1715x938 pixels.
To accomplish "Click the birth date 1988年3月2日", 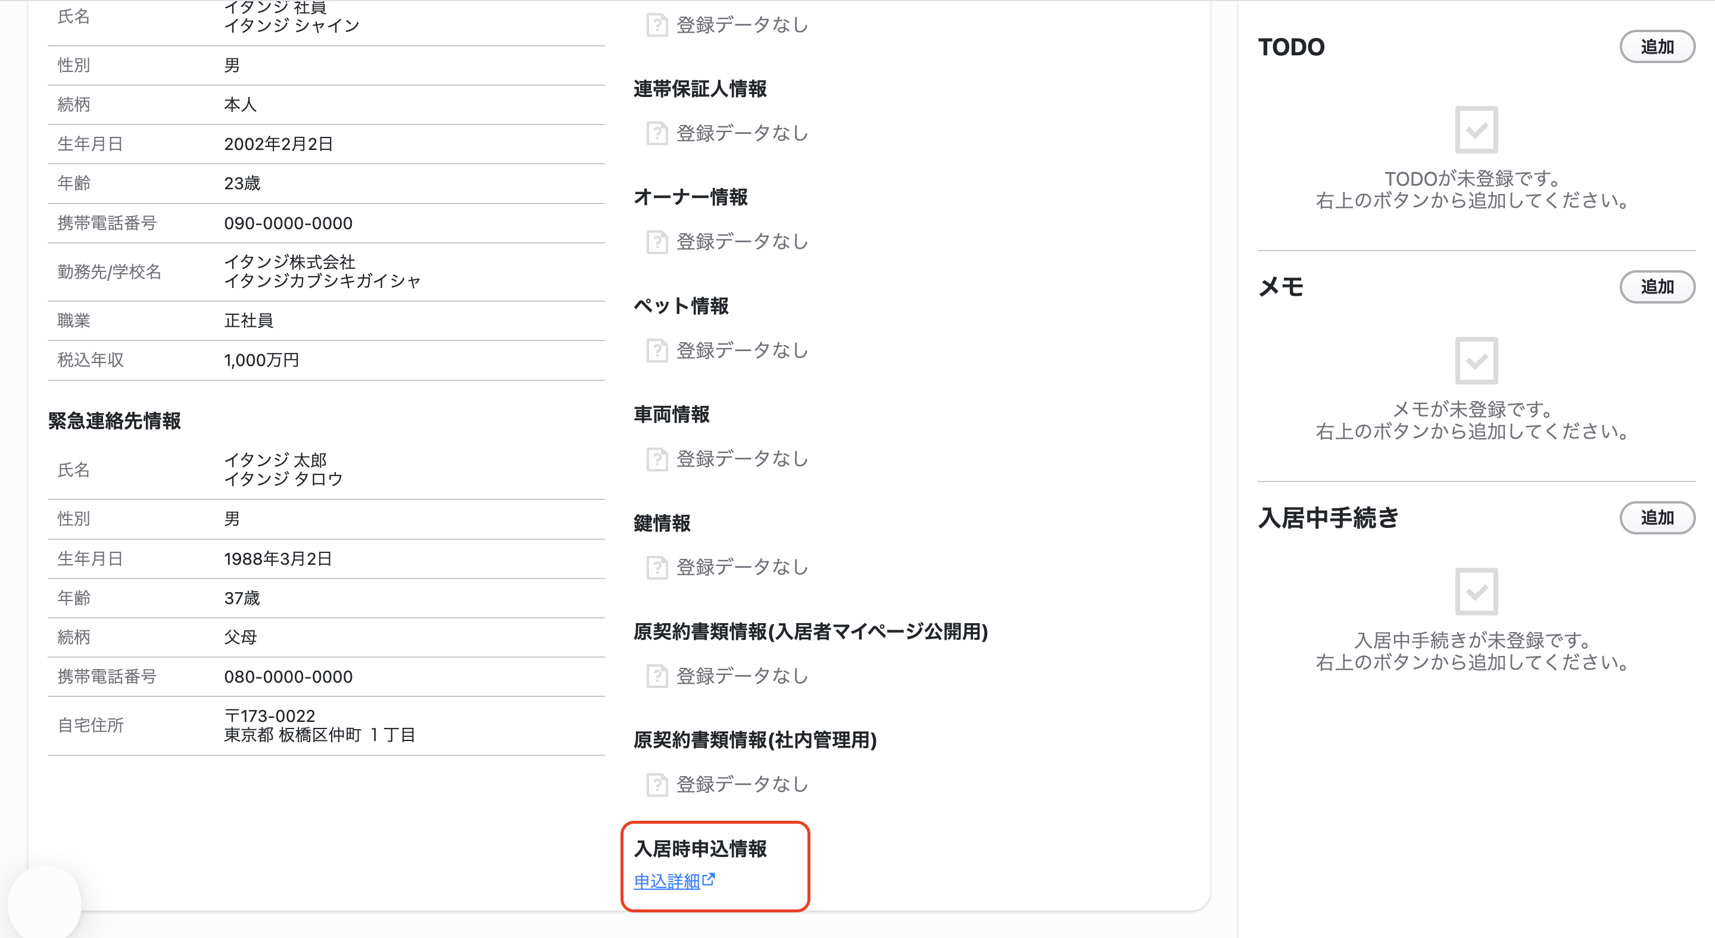I will click(x=277, y=559).
